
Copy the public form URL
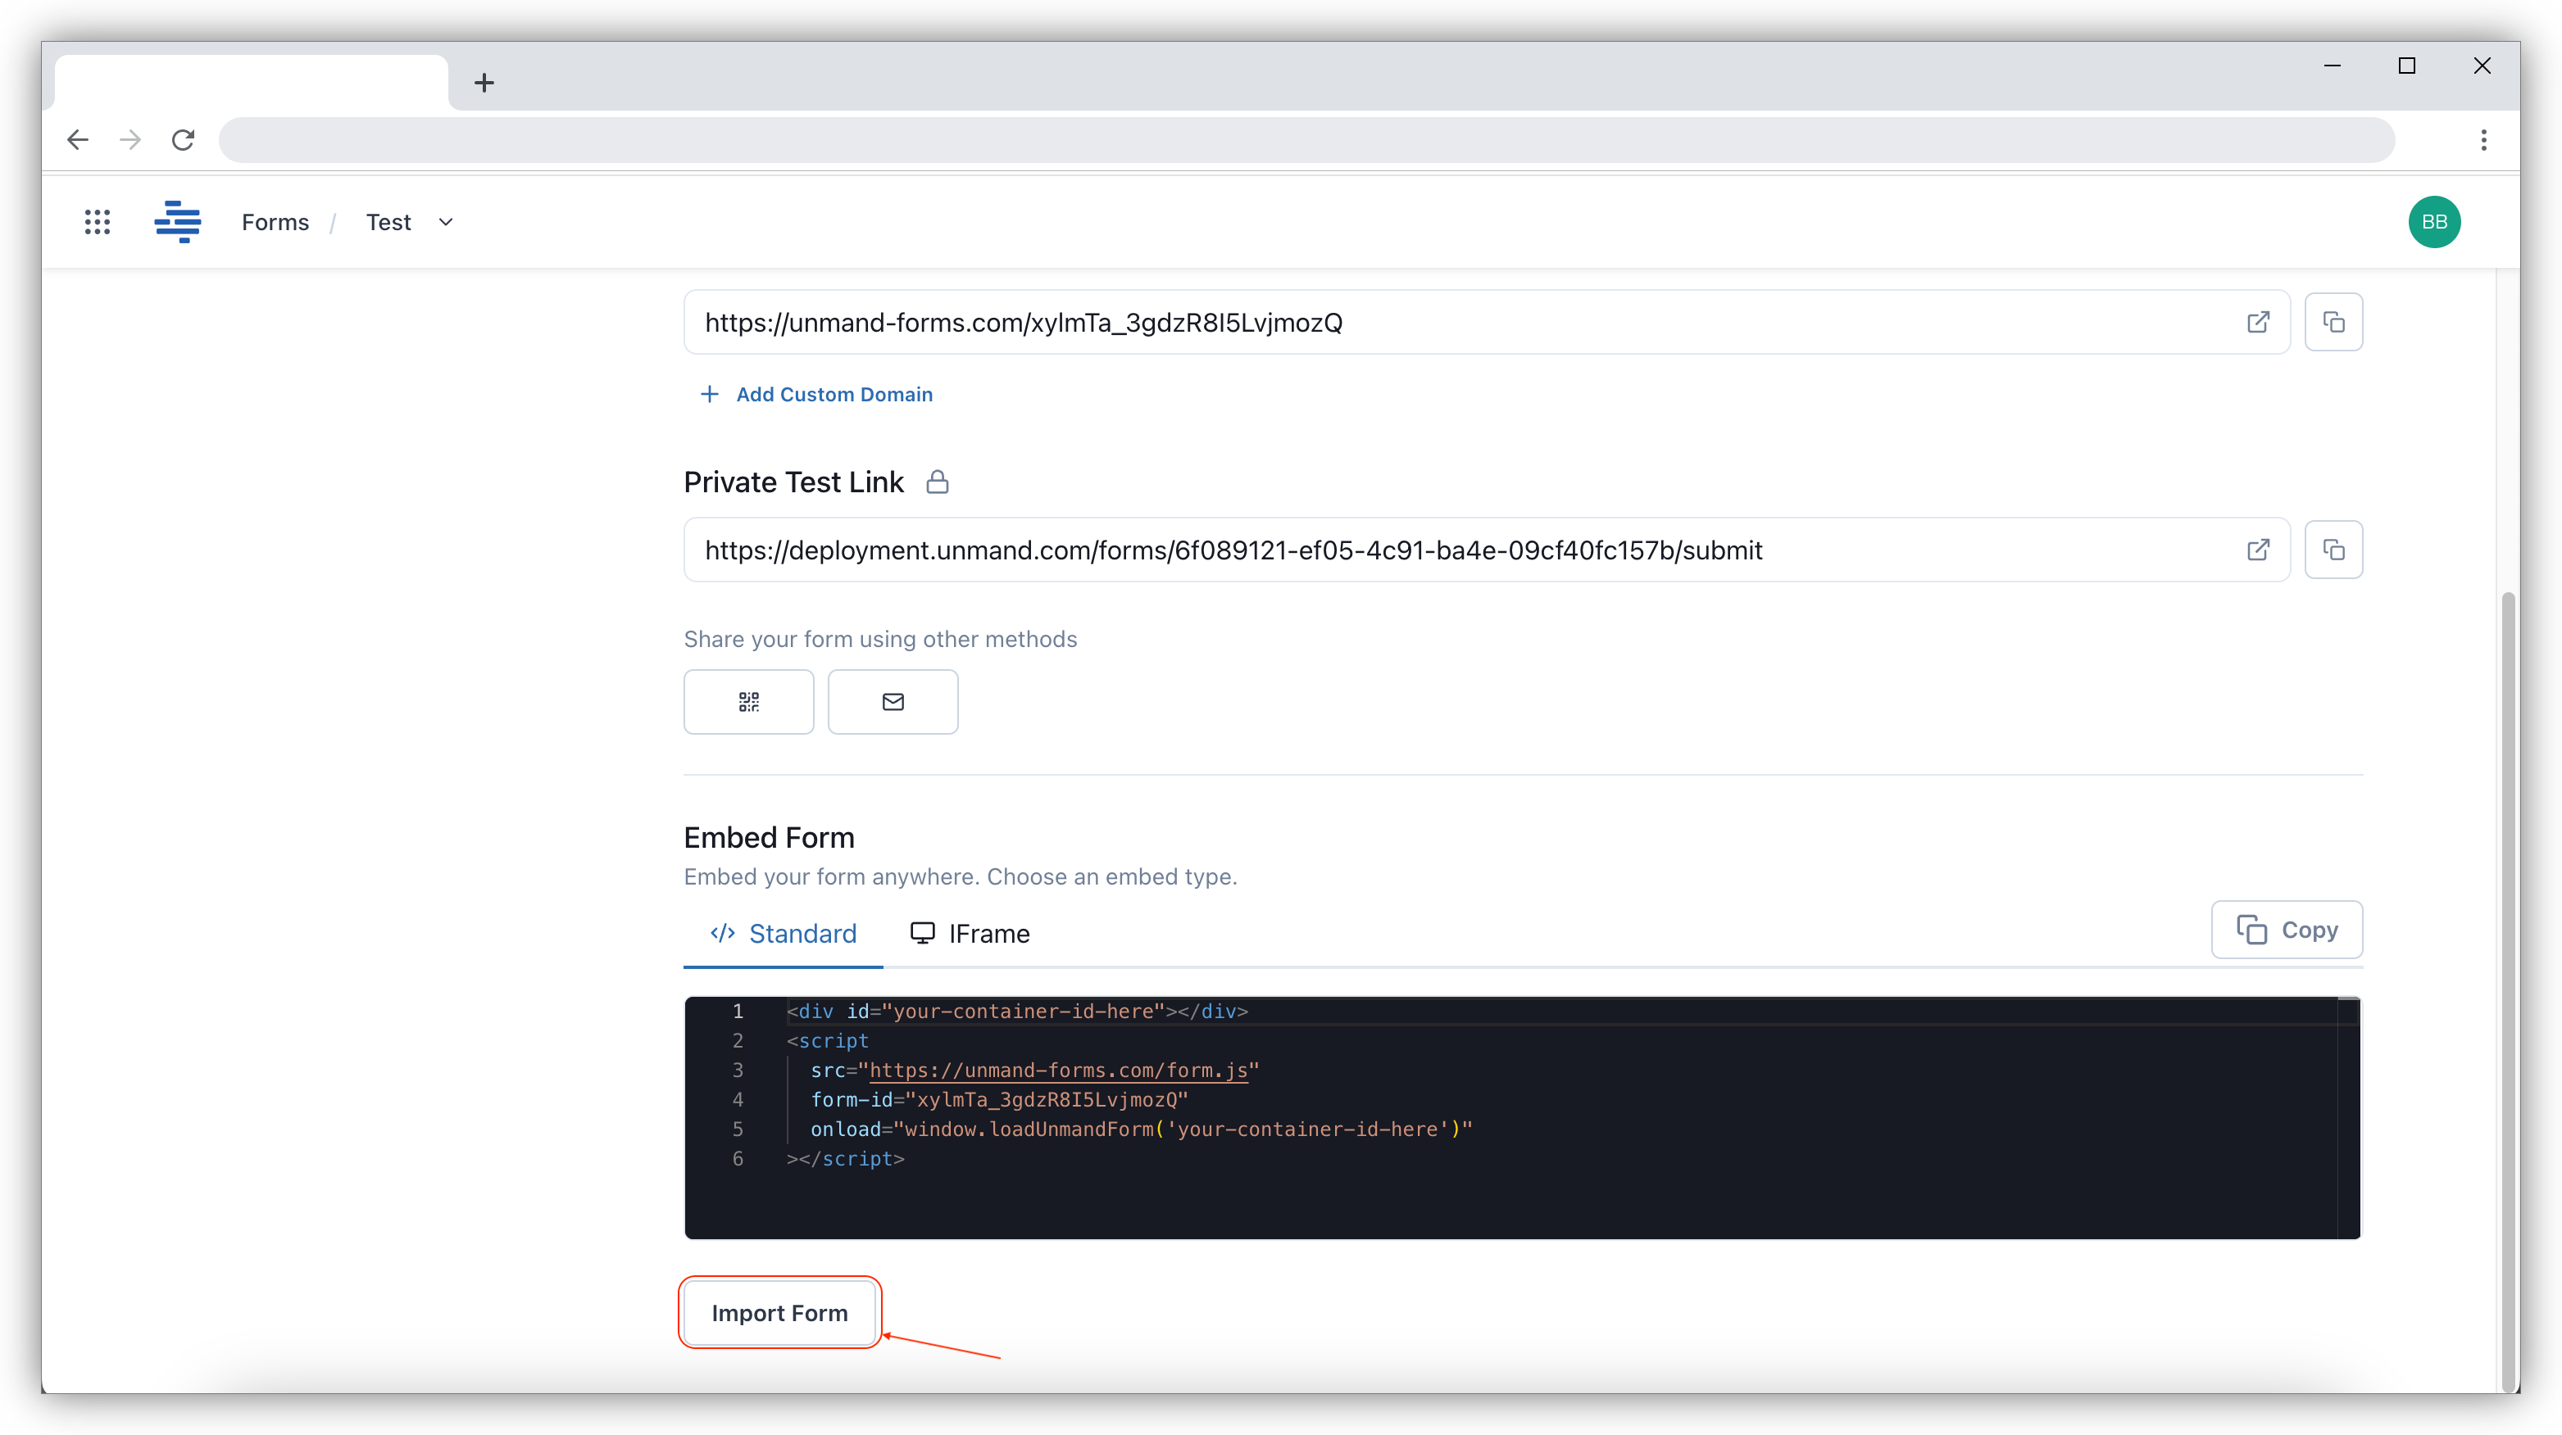[2333, 322]
